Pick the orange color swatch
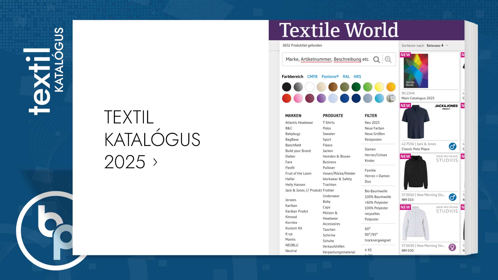This screenshot has height=280, width=498. click(391, 87)
